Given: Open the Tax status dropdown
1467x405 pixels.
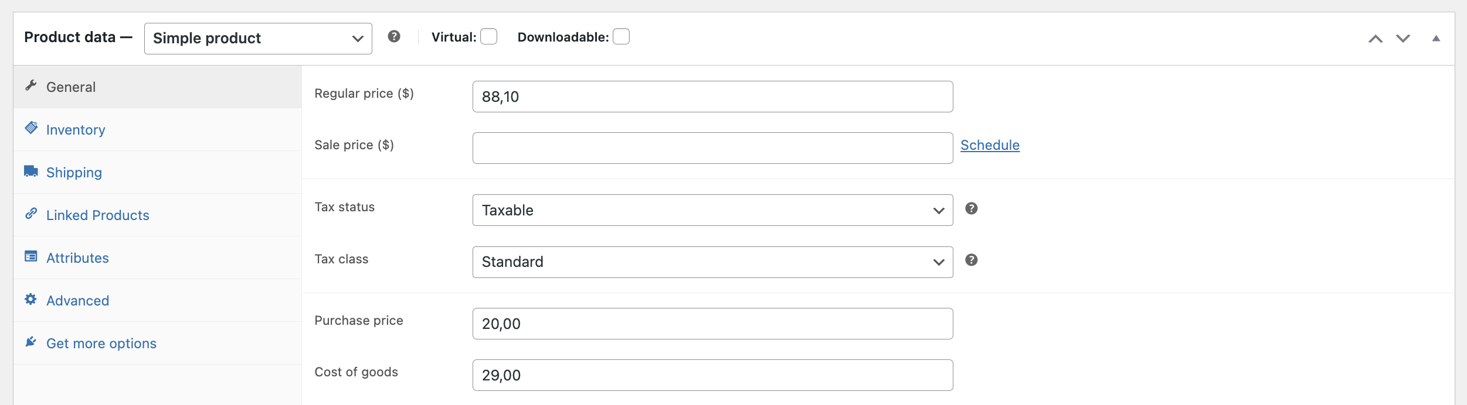Looking at the screenshot, I should click(712, 210).
